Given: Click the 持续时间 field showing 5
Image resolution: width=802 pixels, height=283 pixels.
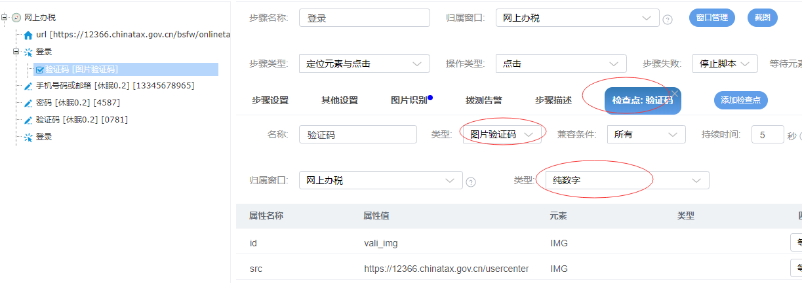Looking at the screenshot, I should pyautogui.click(x=767, y=134).
